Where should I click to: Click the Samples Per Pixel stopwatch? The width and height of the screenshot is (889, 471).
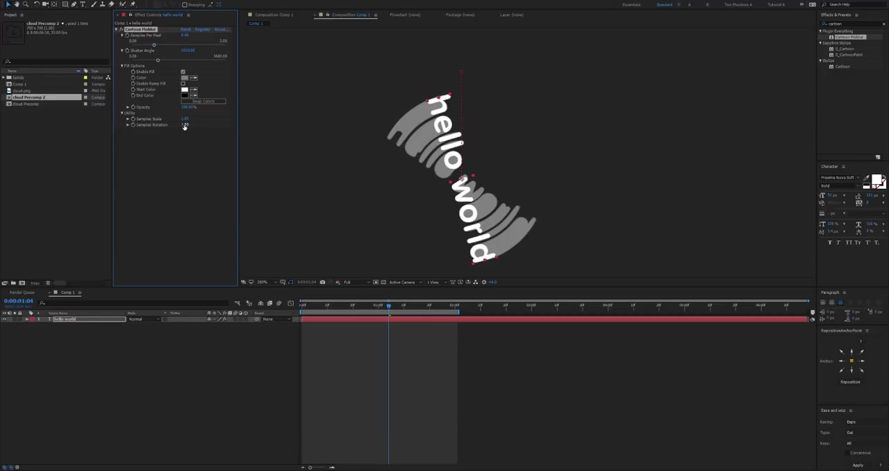click(x=127, y=35)
